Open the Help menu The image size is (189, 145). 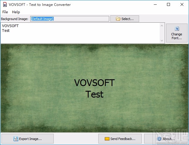click(16, 12)
